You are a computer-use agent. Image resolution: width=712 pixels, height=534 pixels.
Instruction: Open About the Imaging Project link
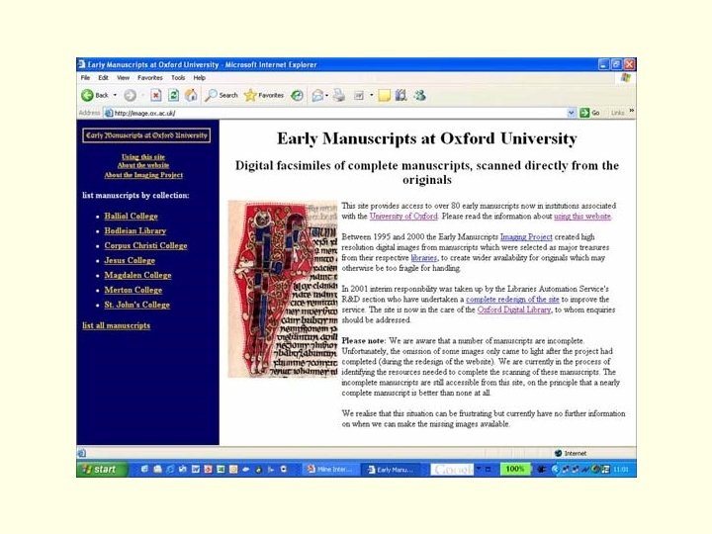[x=143, y=175]
